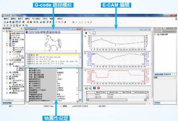This screenshot has height=121, width=178.
Task: Collapse the top position chart using its minus box
Action: click(85, 36)
